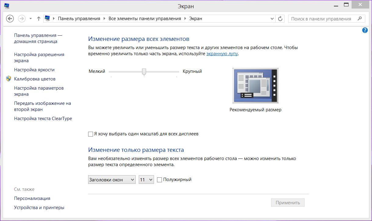Select Все элементы панели управления breadcrumb
This screenshot has width=372, height=221.
[145, 19]
